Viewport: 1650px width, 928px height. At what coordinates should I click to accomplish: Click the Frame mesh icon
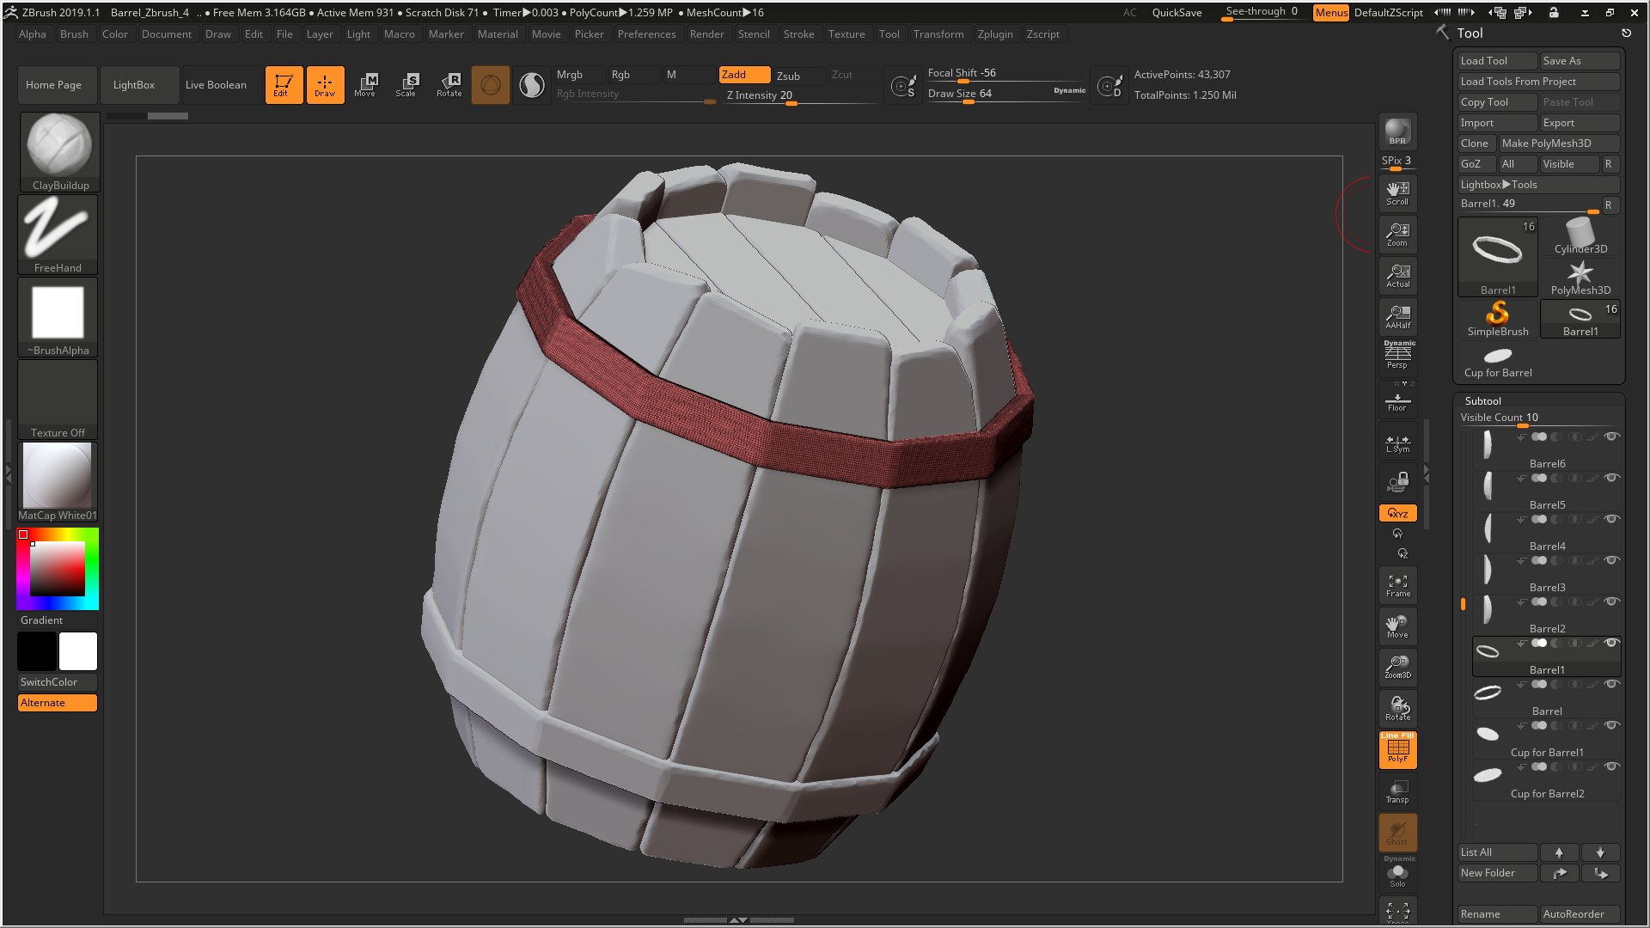pyautogui.click(x=1397, y=585)
